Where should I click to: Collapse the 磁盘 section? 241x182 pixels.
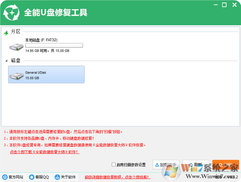[6, 61]
